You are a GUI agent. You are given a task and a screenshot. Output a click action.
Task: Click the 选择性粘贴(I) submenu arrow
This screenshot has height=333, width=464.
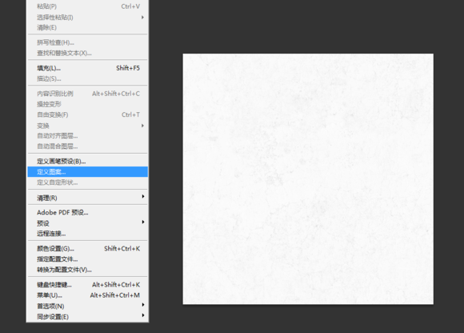coord(143,17)
